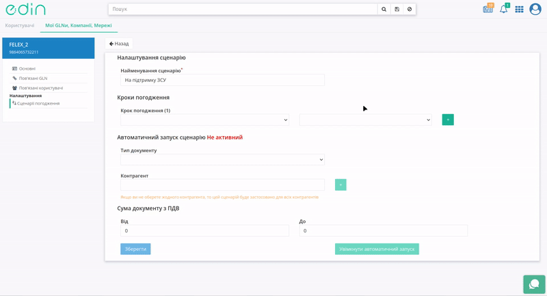Open the news icon with orange badge

pyautogui.click(x=488, y=8)
